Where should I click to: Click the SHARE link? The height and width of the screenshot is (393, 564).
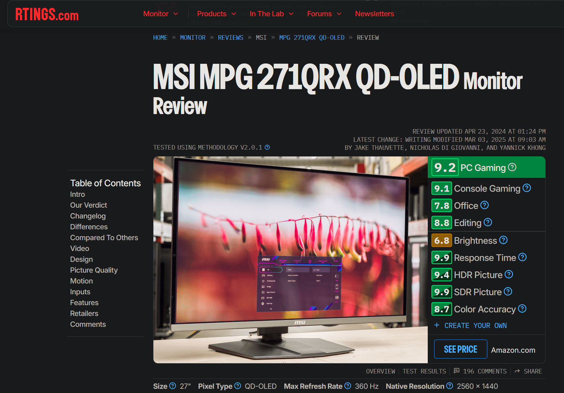coord(533,371)
